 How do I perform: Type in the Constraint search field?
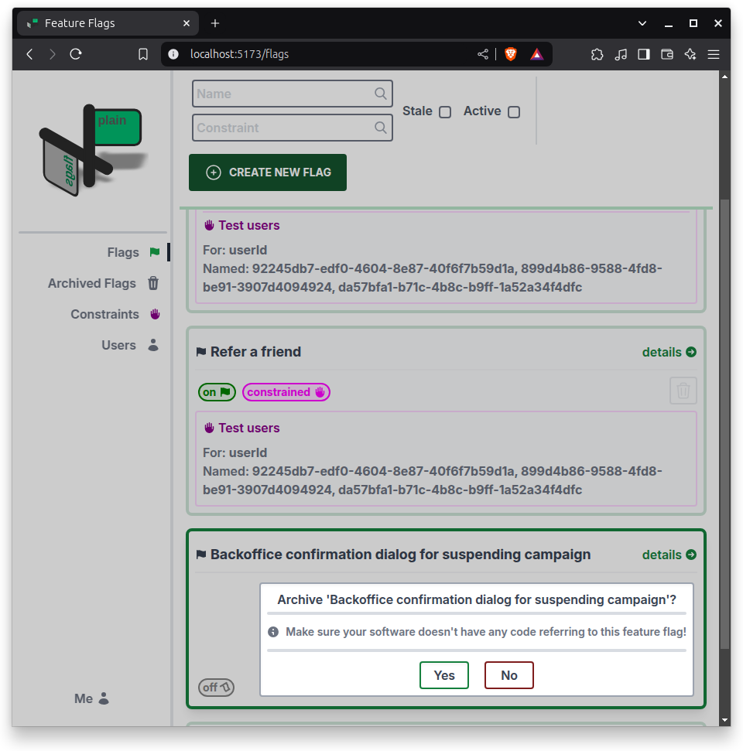[286, 128]
